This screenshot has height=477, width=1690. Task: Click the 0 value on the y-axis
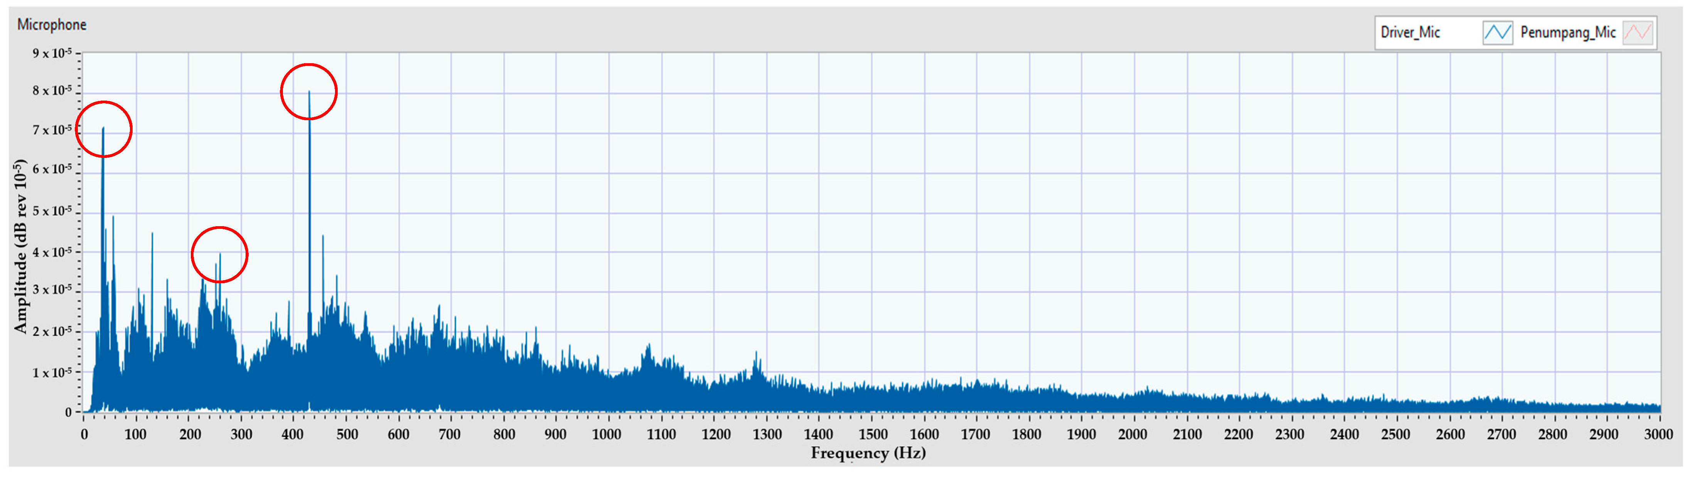(68, 413)
